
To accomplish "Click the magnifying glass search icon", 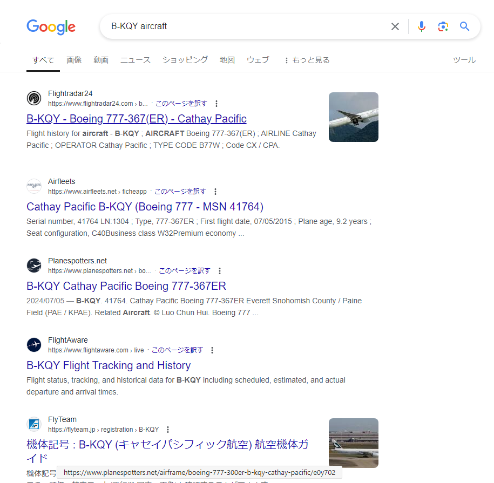I will (x=464, y=26).
